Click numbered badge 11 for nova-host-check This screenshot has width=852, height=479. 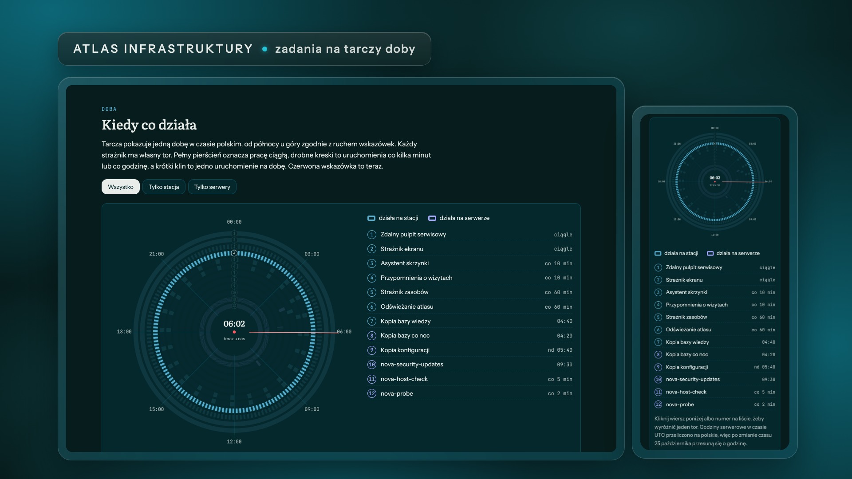(372, 379)
